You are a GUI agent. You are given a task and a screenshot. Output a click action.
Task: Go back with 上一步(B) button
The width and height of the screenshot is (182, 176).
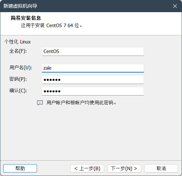click(x=87, y=168)
